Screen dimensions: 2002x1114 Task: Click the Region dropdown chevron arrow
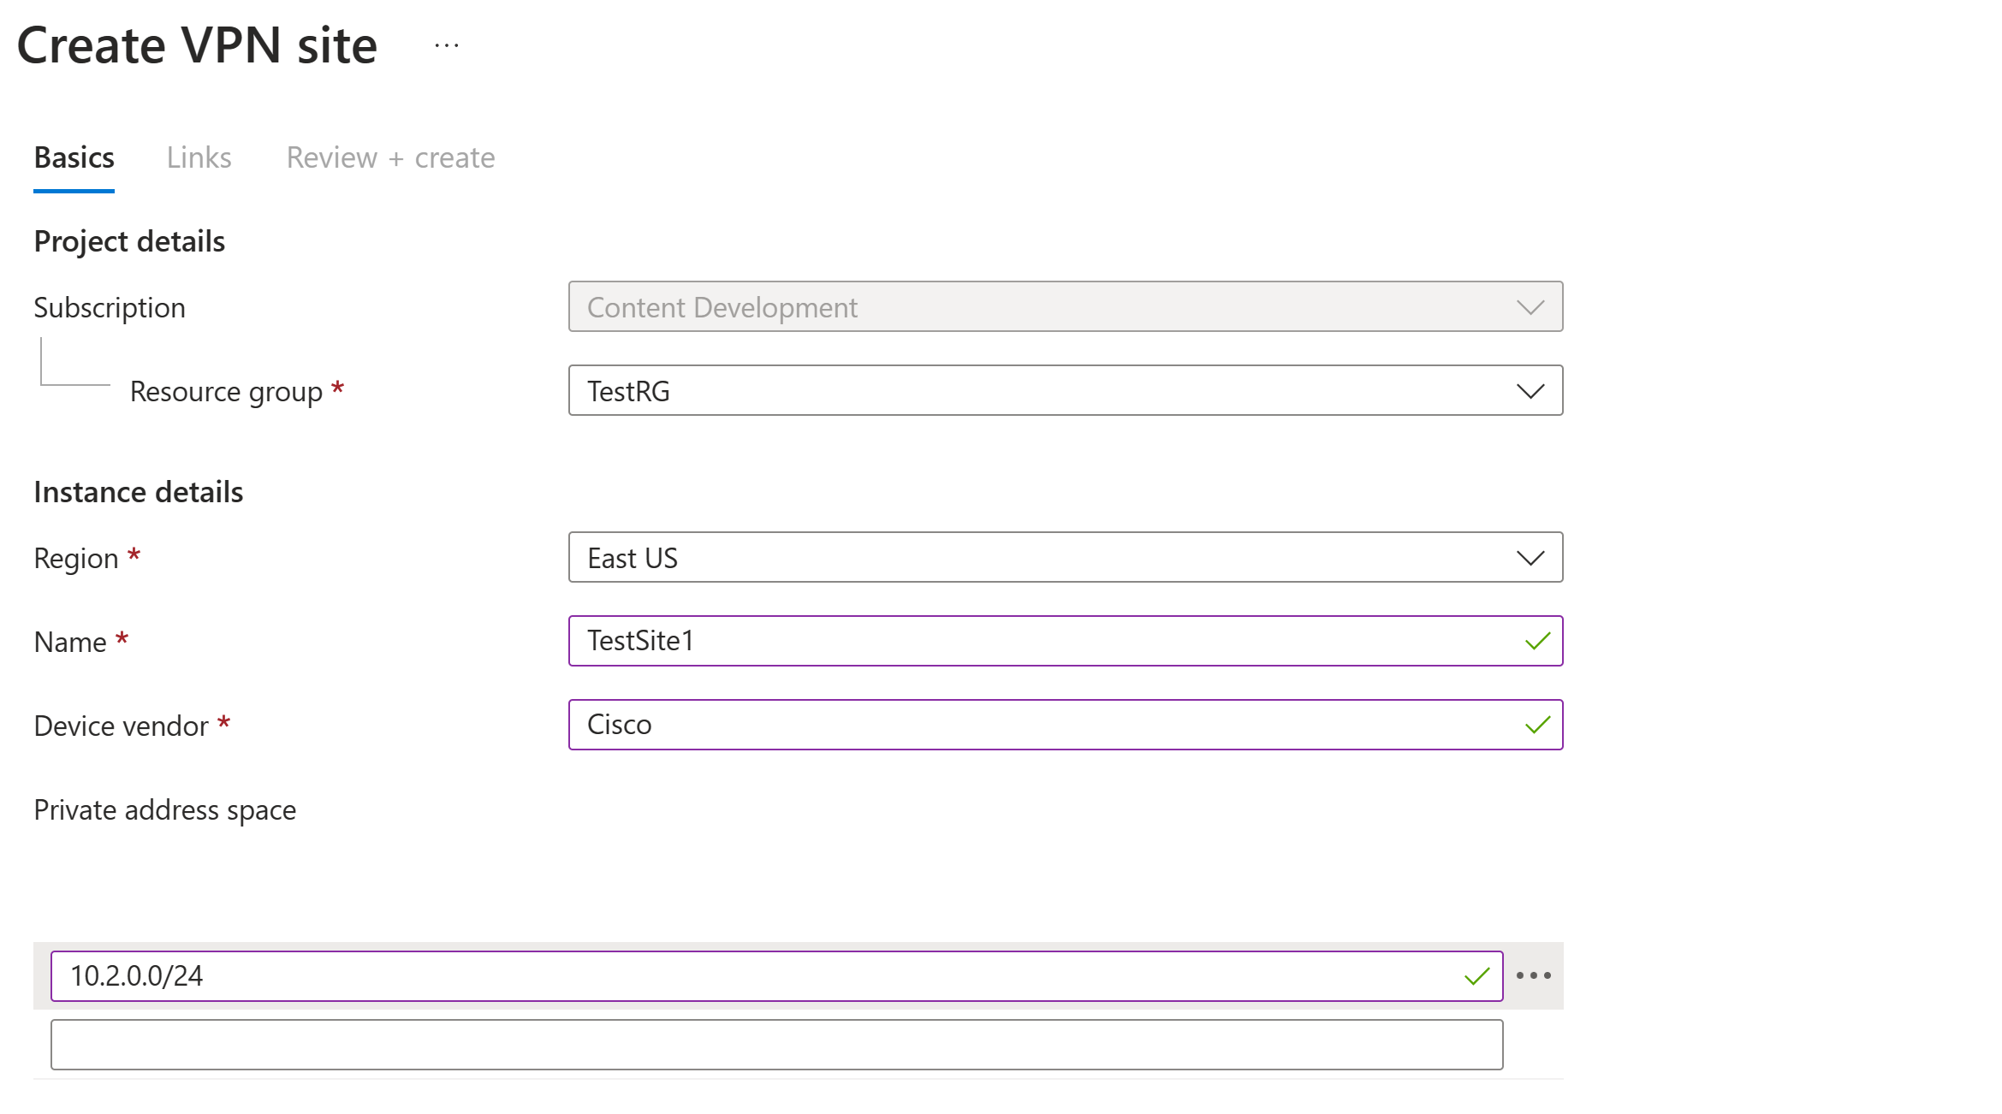coord(1530,558)
